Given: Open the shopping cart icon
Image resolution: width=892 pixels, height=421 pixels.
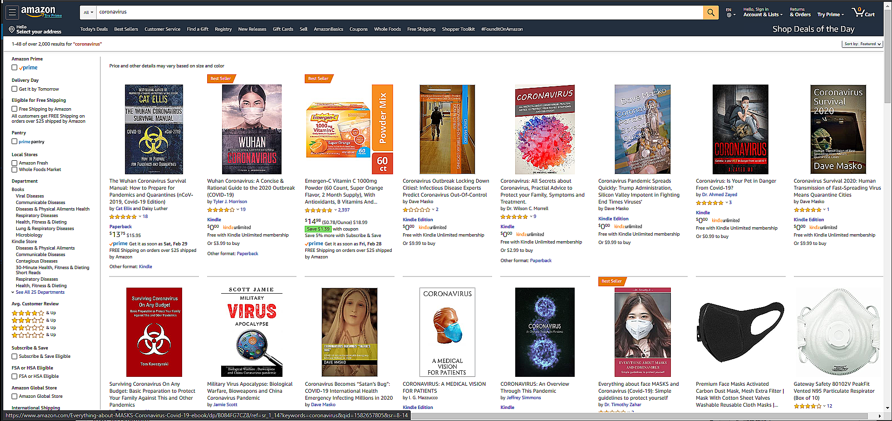Looking at the screenshot, I should pos(863,13).
